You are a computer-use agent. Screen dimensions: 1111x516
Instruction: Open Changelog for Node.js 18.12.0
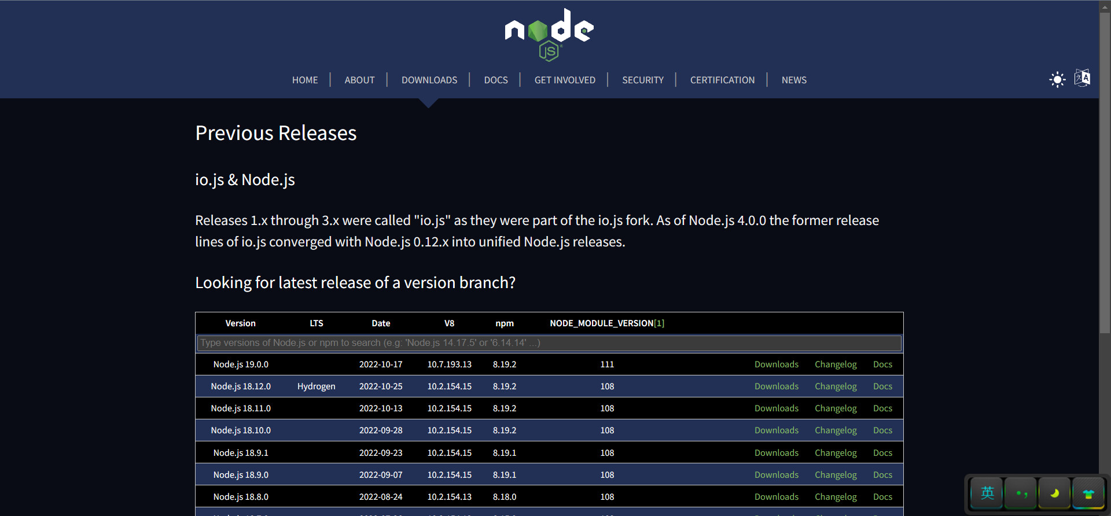(836, 386)
